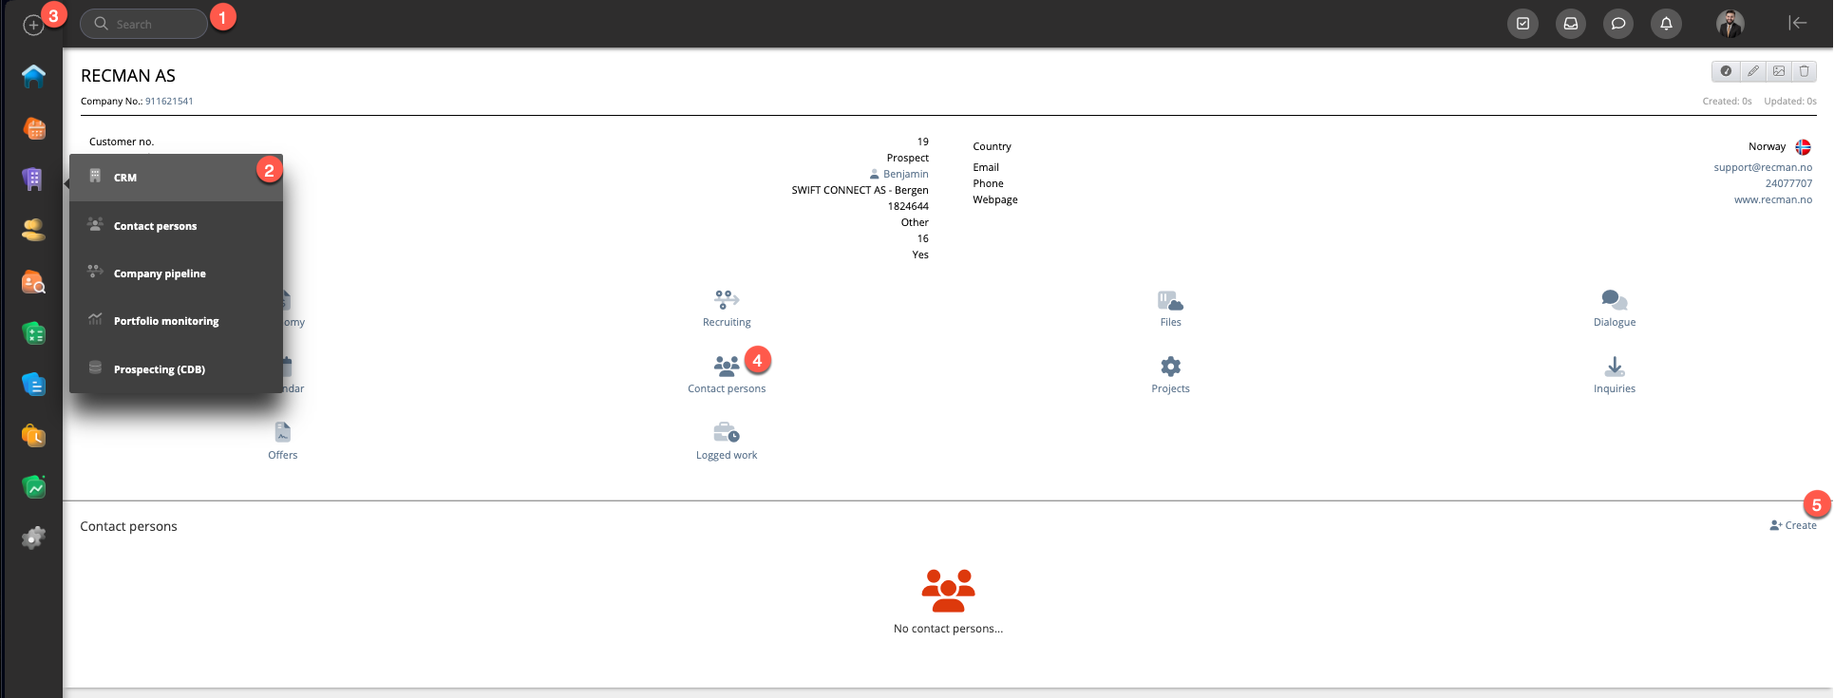Open the orange calendar icon in sidebar
1834x698 pixels.
pos(34,128)
